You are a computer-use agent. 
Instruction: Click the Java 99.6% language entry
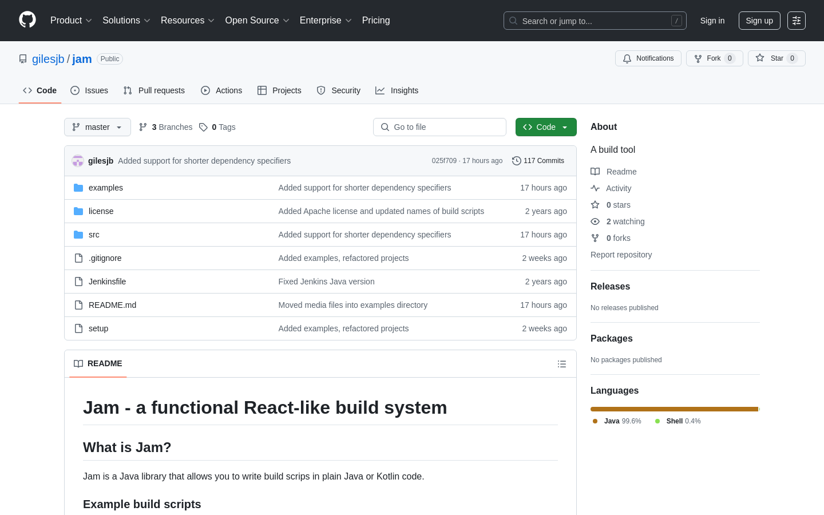point(617,421)
